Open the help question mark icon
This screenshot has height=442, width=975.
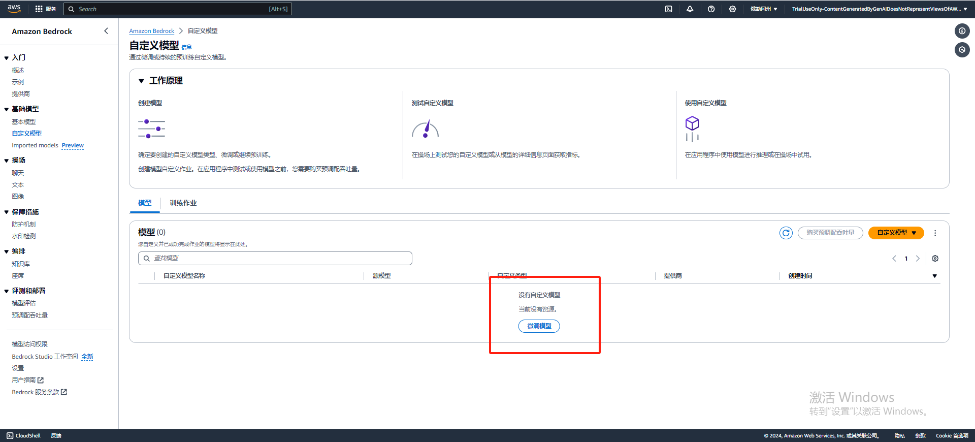[711, 9]
